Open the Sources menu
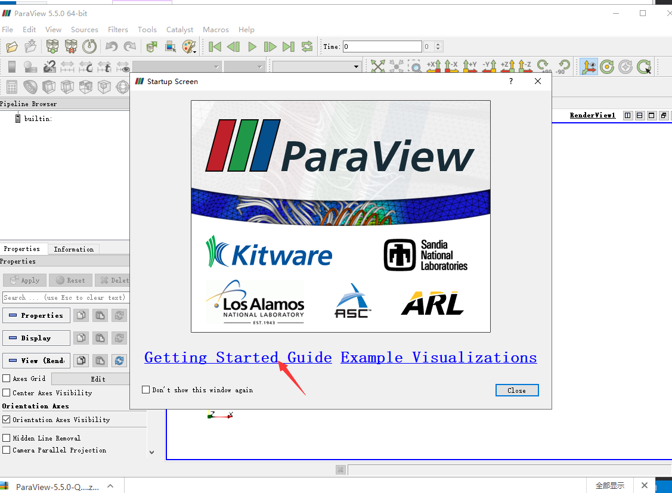 (x=85, y=30)
